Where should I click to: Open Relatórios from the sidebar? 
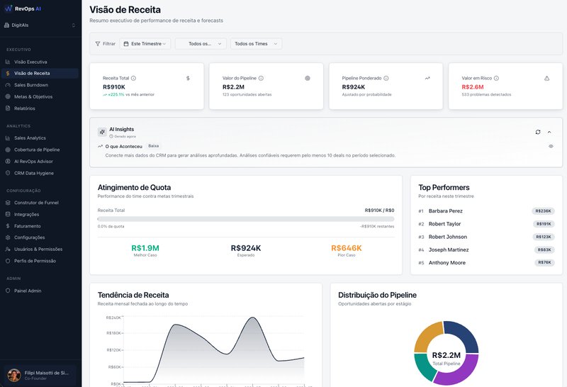click(x=40, y=108)
